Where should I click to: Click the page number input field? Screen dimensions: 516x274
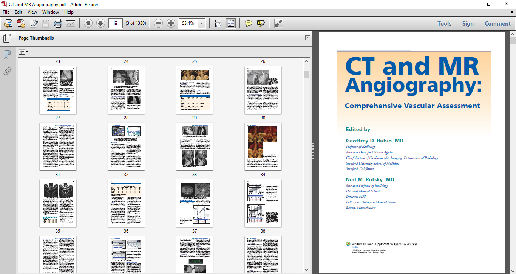point(116,23)
